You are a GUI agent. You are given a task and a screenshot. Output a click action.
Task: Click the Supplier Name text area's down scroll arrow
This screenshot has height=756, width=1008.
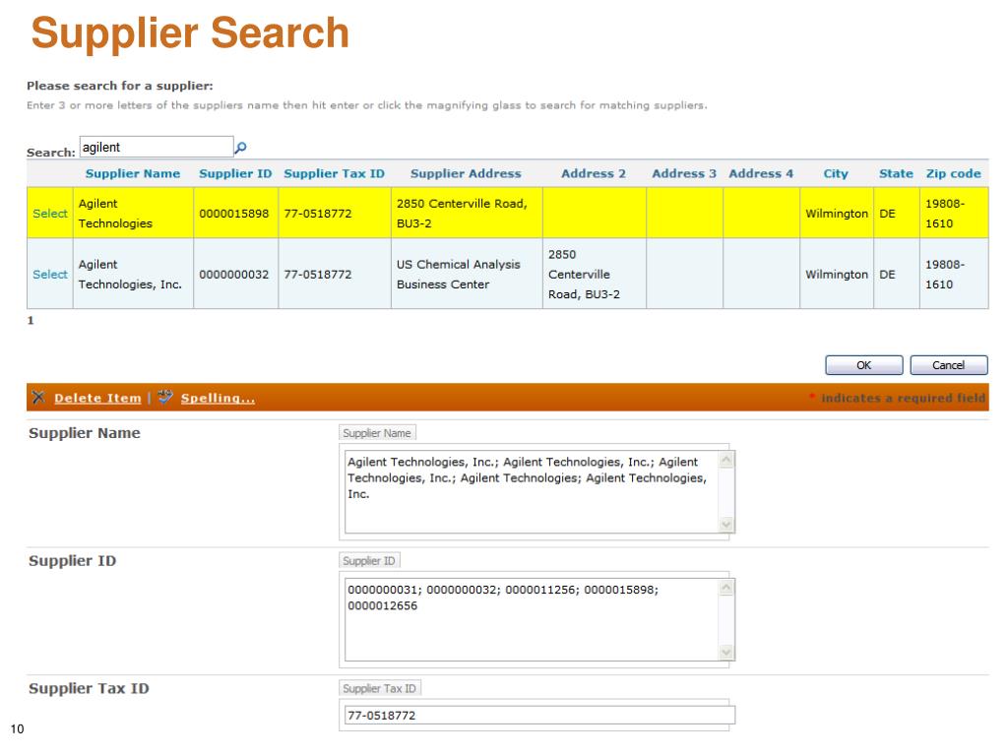pyautogui.click(x=726, y=525)
